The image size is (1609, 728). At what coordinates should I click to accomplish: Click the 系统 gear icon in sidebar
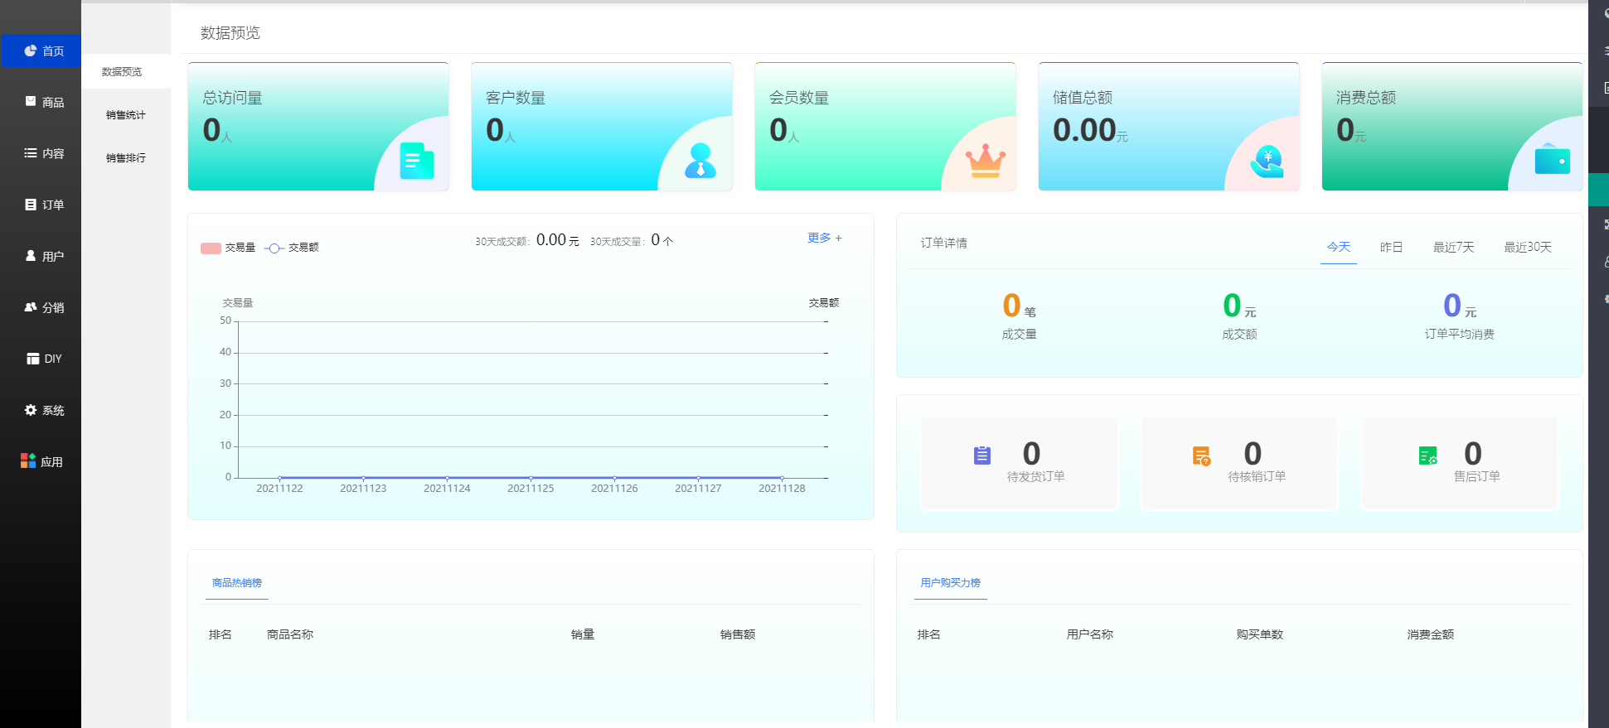click(31, 410)
